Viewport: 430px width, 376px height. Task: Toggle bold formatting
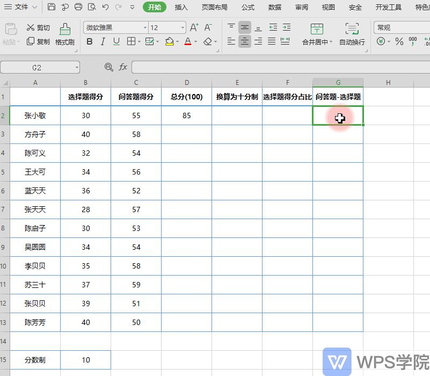coord(89,42)
